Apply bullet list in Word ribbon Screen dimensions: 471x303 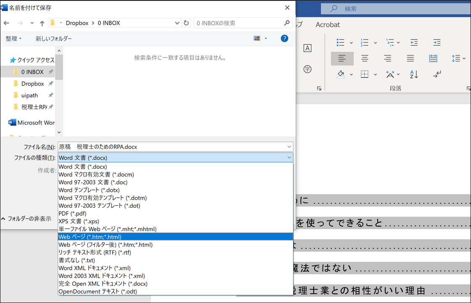pos(340,42)
